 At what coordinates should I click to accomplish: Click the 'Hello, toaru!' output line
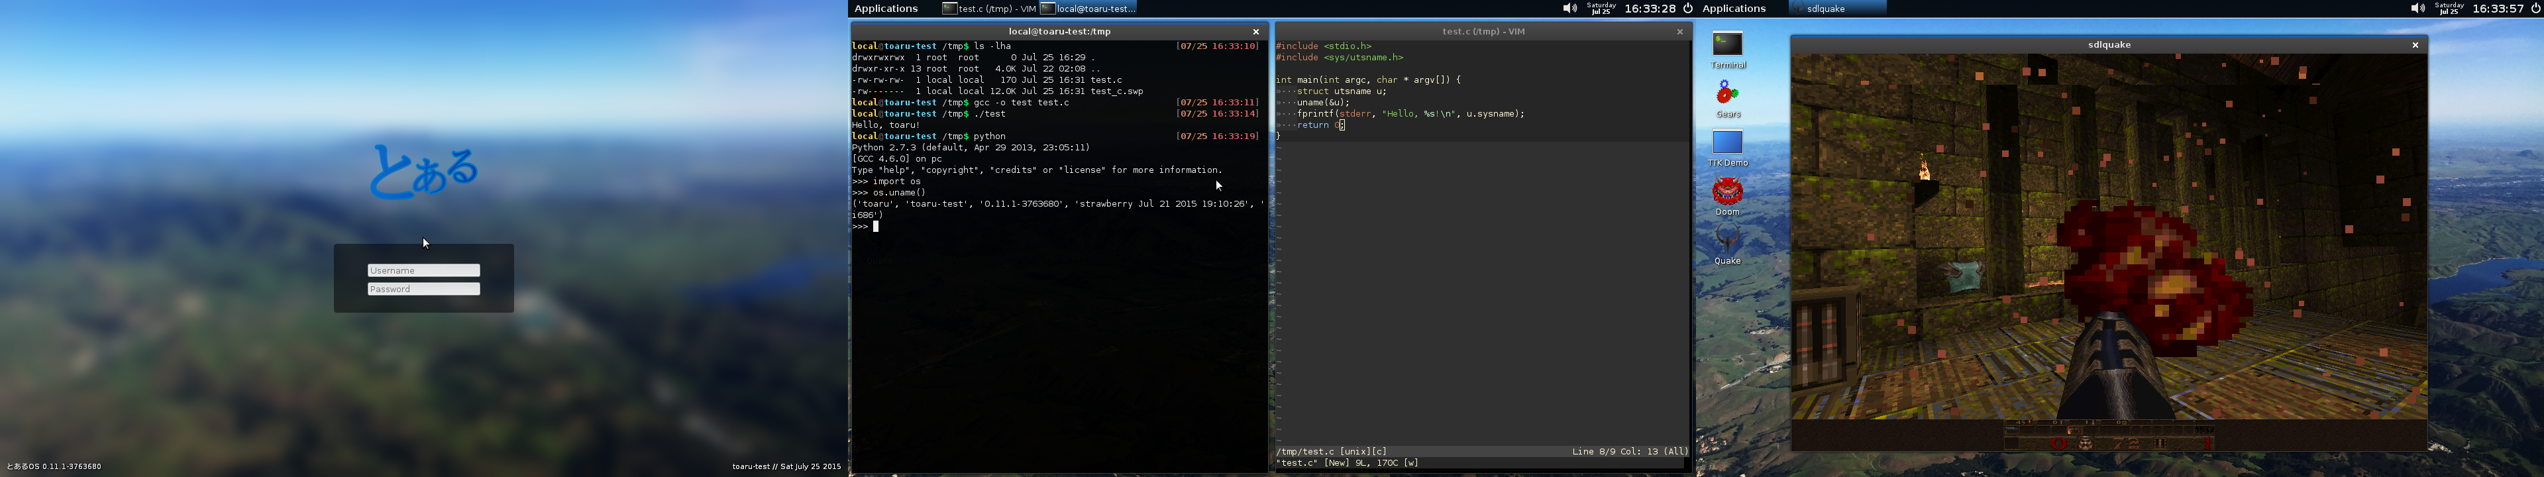tap(885, 125)
